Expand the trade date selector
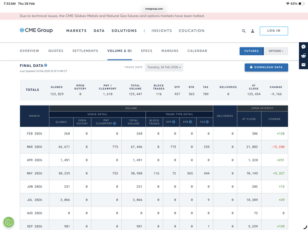308x230 pixels. point(164,68)
